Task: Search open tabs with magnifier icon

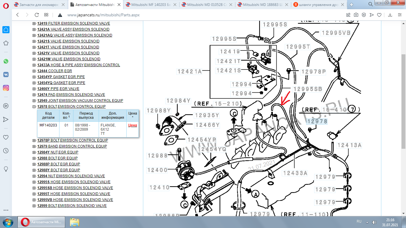Action: point(371,4)
